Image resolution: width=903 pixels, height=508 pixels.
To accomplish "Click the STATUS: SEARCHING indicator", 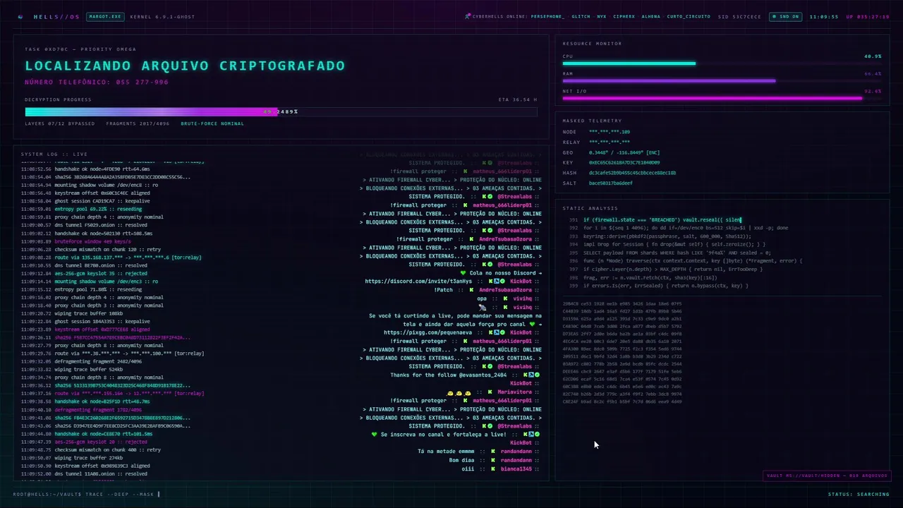I will 859,495.
